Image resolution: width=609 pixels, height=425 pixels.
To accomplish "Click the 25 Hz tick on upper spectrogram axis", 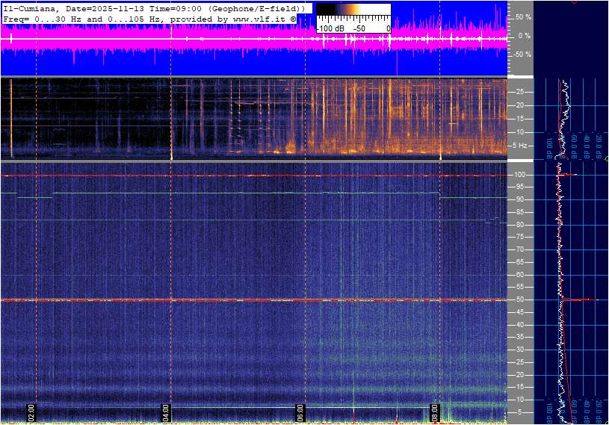I will (x=519, y=92).
